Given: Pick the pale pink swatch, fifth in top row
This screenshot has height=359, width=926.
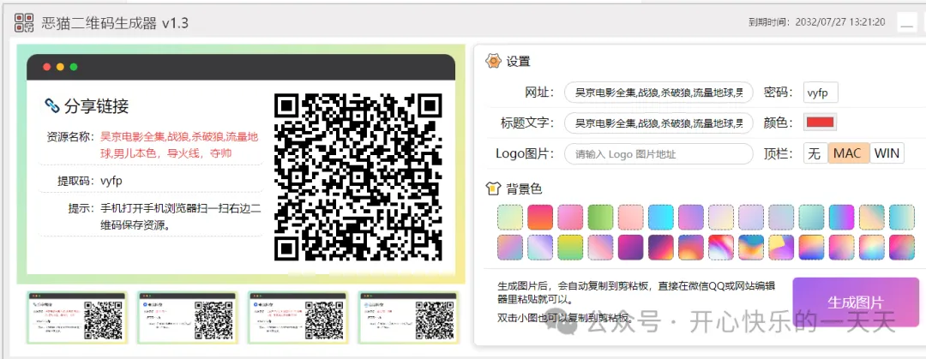Looking at the screenshot, I should click(631, 217).
